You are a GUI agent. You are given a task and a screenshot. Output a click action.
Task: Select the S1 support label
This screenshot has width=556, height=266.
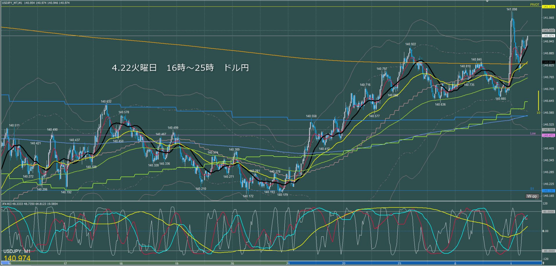click(532, 189)
